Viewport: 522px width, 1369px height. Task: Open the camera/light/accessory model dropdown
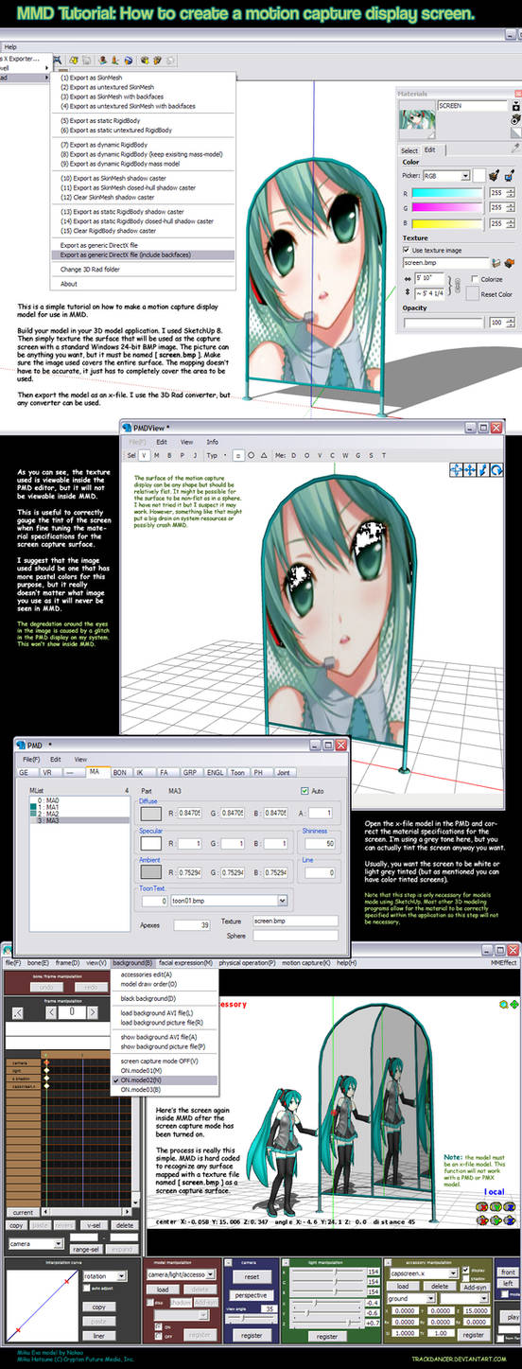[x=181, y=1274]
